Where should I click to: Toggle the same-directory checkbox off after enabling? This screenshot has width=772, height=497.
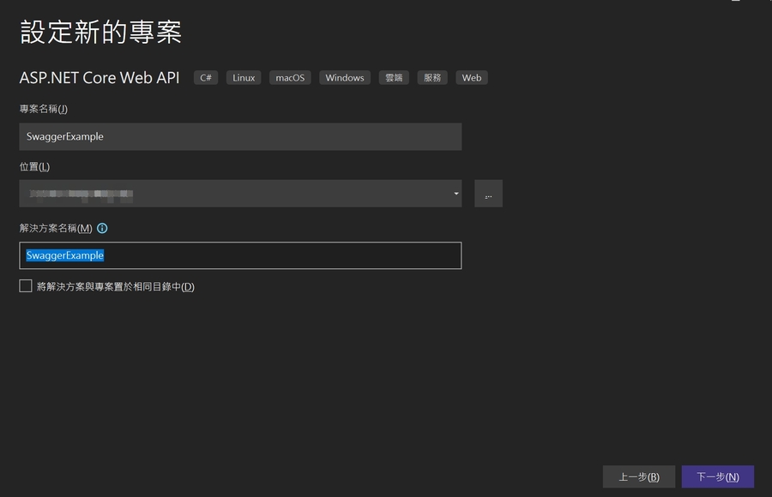[x=26, y=285]
